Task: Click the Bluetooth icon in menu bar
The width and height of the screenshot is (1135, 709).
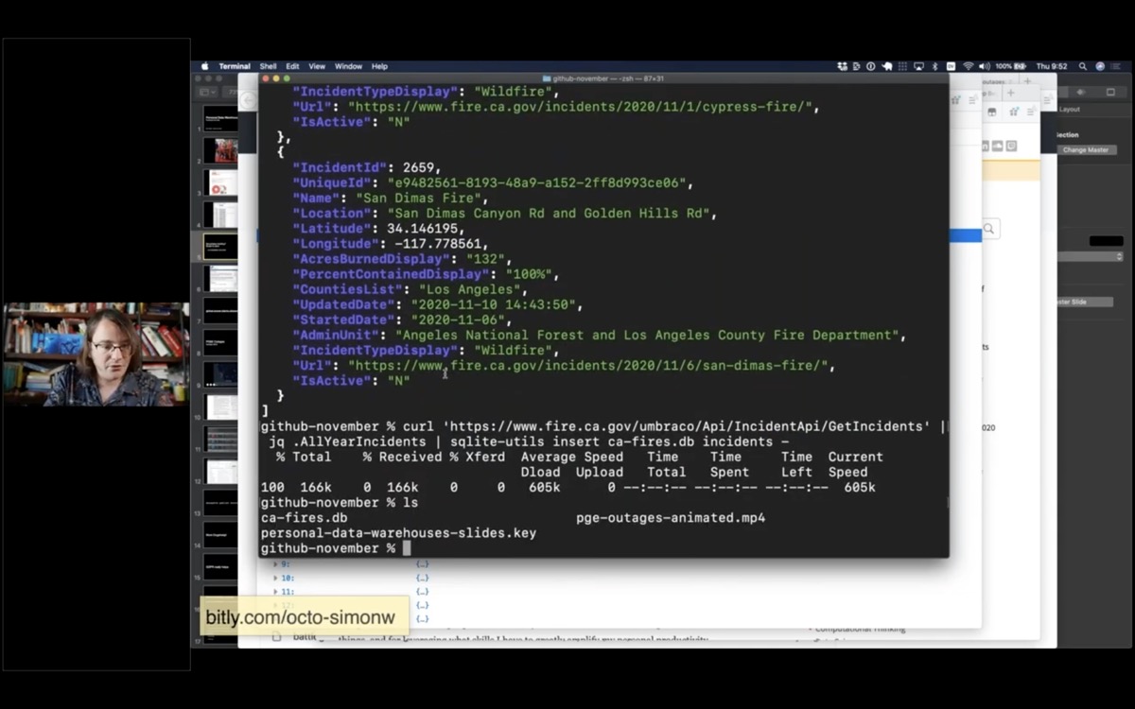Action: point(934,66)
